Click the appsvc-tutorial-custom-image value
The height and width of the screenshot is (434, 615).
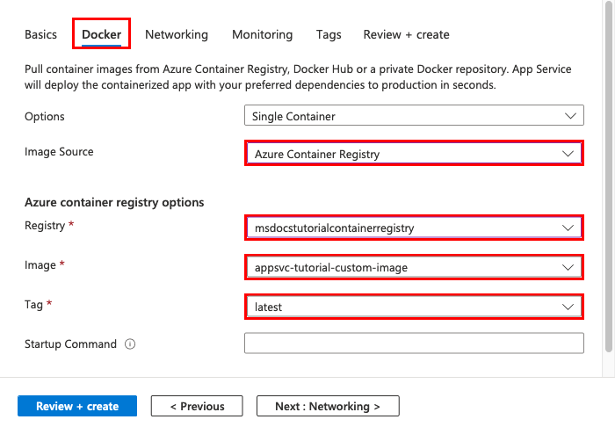click(331, 267)
